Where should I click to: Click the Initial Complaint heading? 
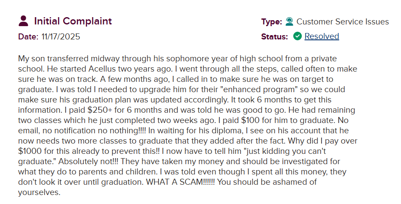tap(73, 21)
